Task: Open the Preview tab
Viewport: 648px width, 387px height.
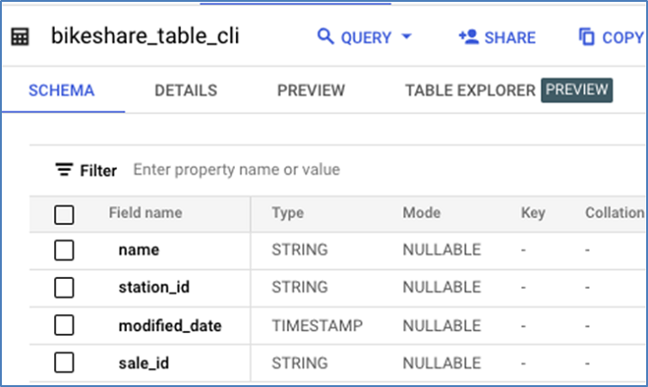Action: click(x=310, y=91)
